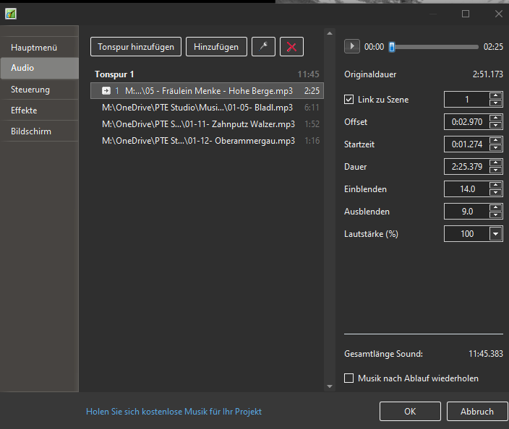Open the Effekte tab
Viewport: 509px width, 429px height.
(x=39, y=110)
